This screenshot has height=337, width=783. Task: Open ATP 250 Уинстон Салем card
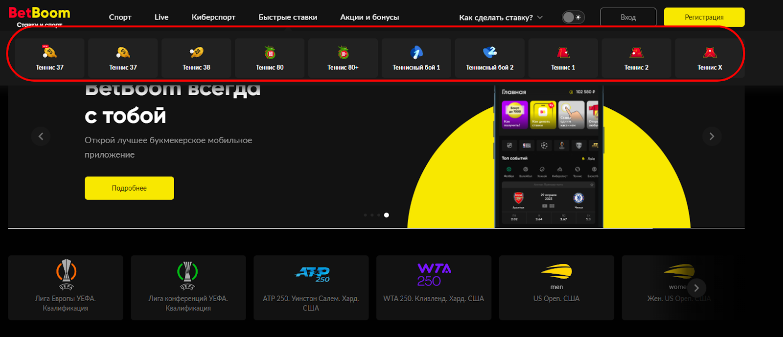311,288
